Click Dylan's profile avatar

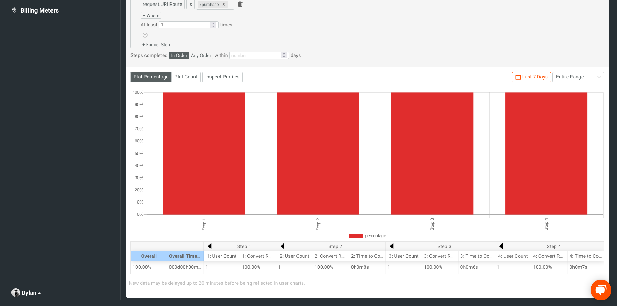point(16,293)
